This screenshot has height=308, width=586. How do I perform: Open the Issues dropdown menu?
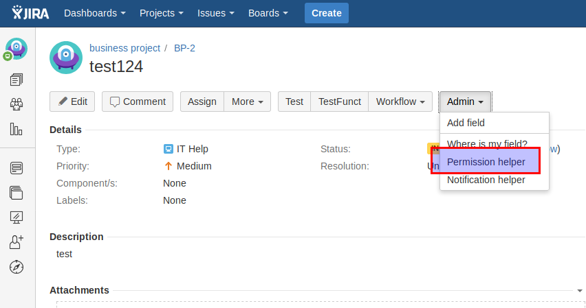[216, 13]
